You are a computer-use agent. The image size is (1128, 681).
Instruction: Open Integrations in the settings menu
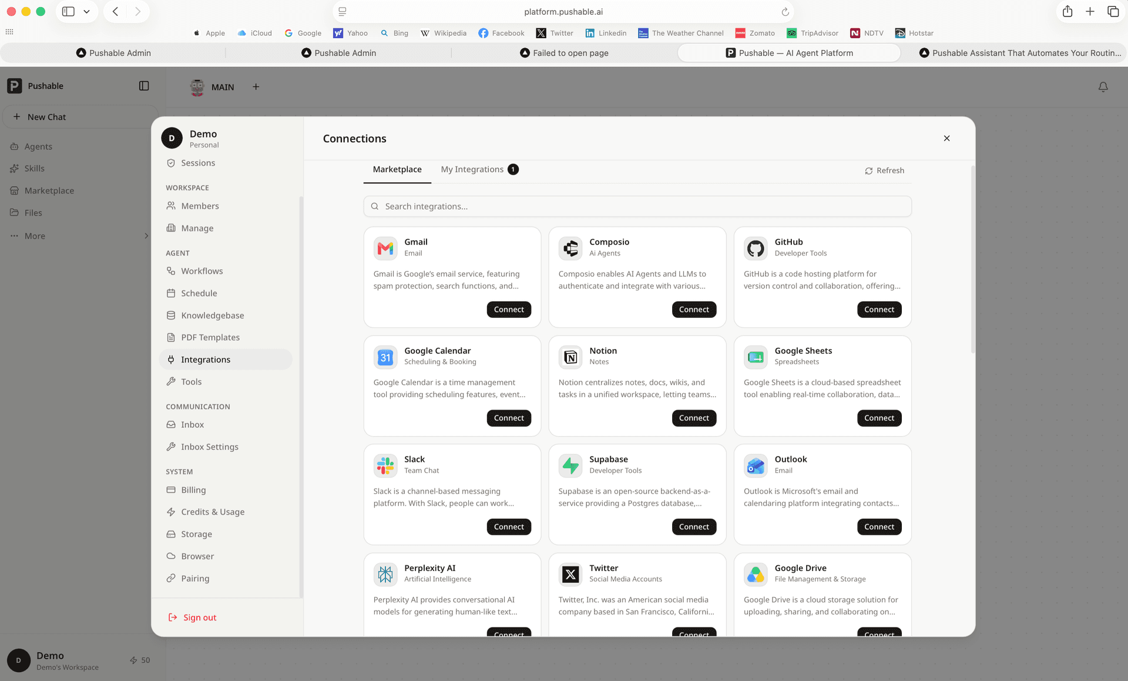click(x=226, y=360)
